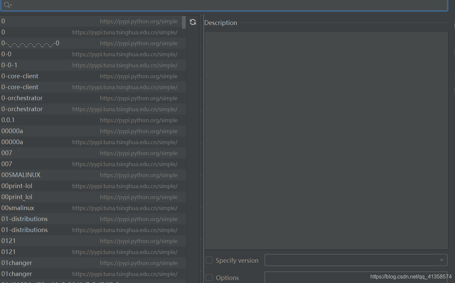Screen dimensions: 455x283
Task: Select the 00SMALINUX uppercase package row
Action: coord(93,175)
